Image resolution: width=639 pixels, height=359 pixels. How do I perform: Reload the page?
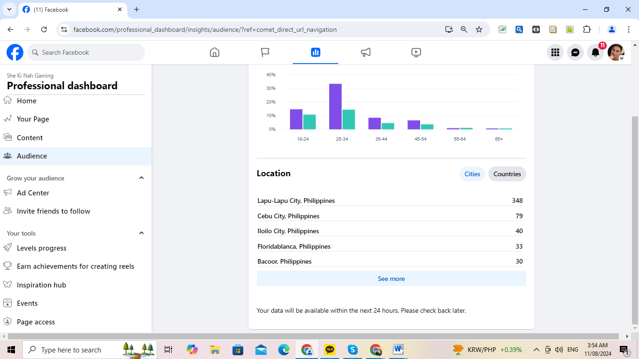click(44, 29)
